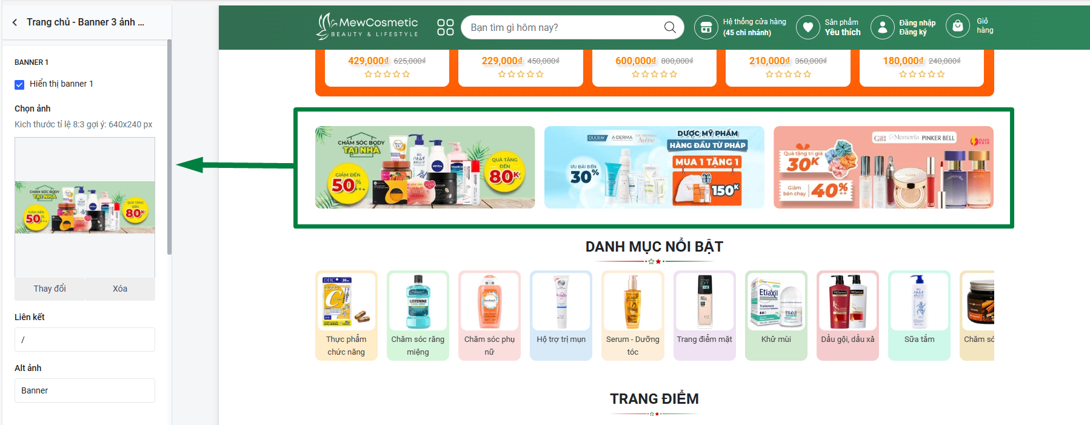The image size is (1090, 425).
Task: Click the back arrow beside Trang chủ
Action: coord(15,22)
